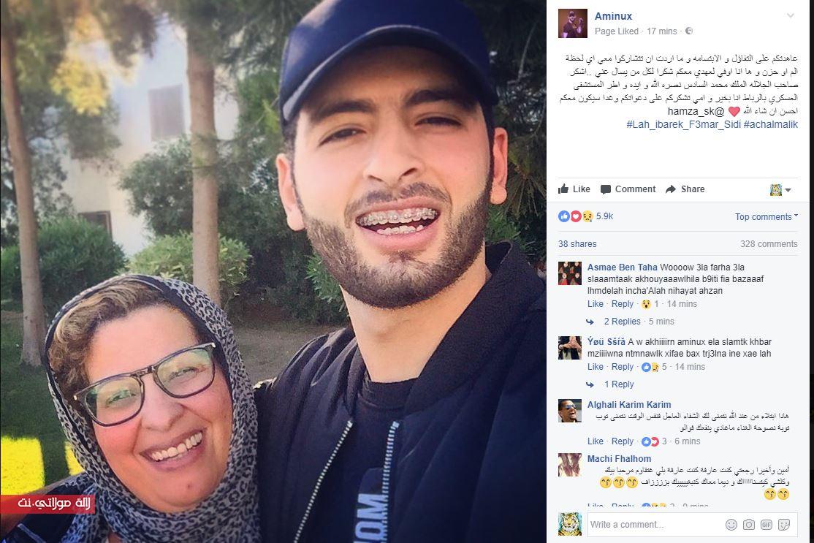This screenshot has width=814, height=543.
Task: Expand the 2 Replies under Asmae's comment
Action: [x=622, y=322]
